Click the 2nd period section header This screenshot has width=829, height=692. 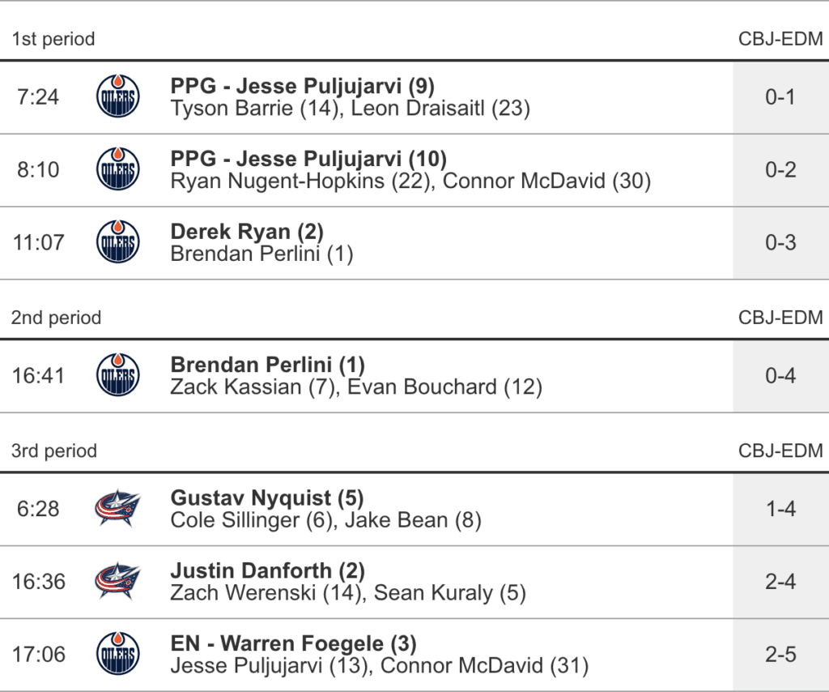(x=56, y=318)
